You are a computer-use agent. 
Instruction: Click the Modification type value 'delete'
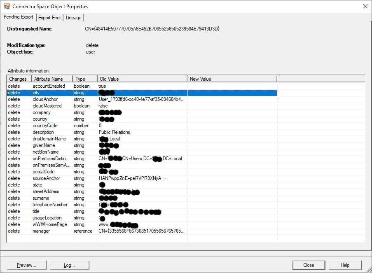click(92, 45)
